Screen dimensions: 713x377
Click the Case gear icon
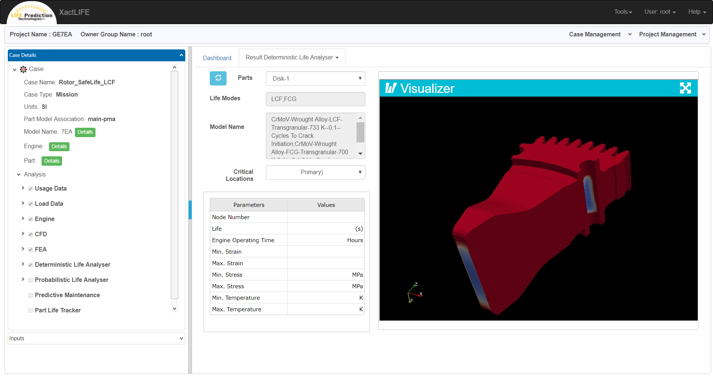point(23,69)
